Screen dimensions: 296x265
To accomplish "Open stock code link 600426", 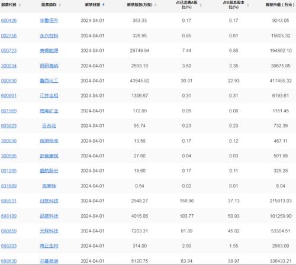I will pyautogui.click(x=9, y=21).
